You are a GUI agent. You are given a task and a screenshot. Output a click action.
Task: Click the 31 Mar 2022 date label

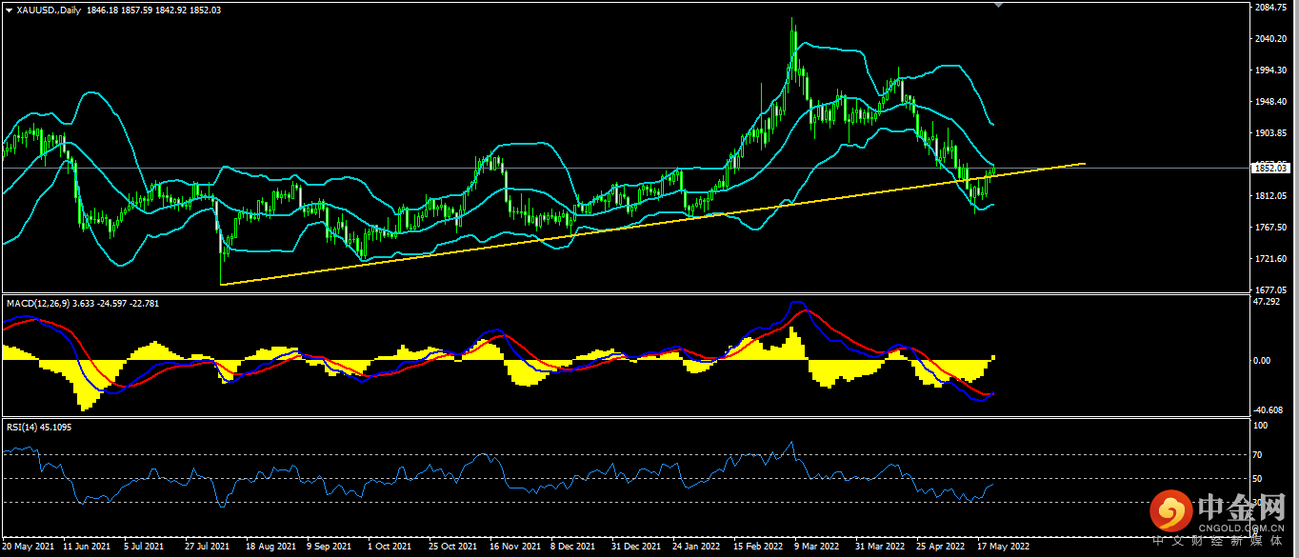tap(878, 548)
